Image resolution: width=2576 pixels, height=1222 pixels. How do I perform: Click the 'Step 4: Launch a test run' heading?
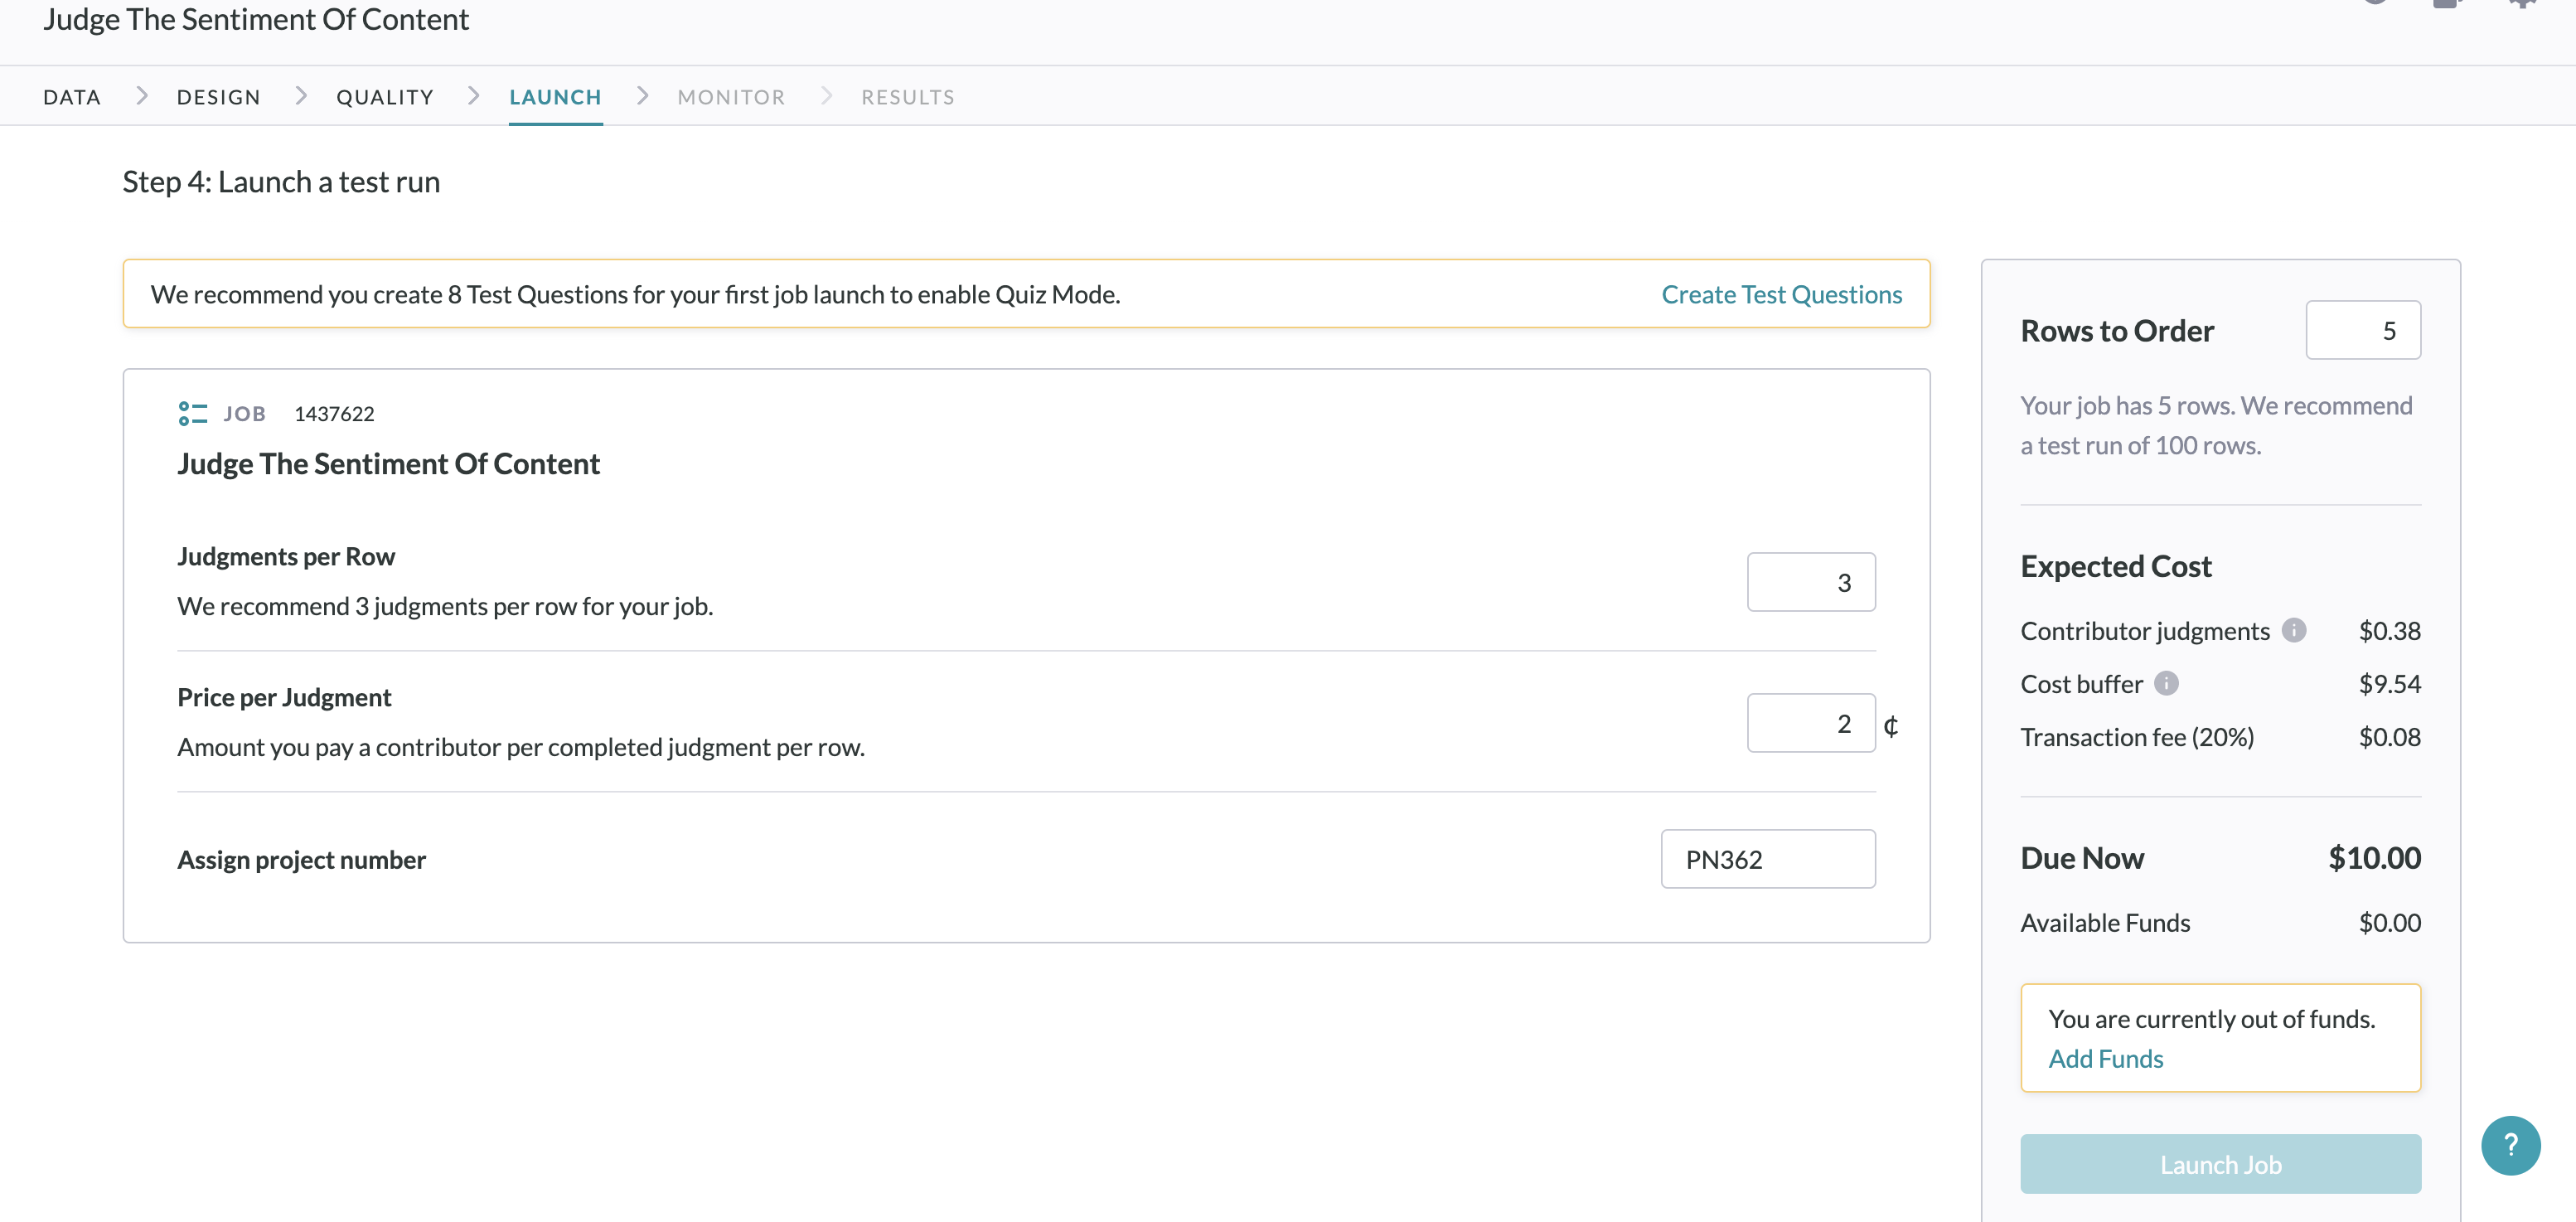pyautogui.click(x=281, y=182)
